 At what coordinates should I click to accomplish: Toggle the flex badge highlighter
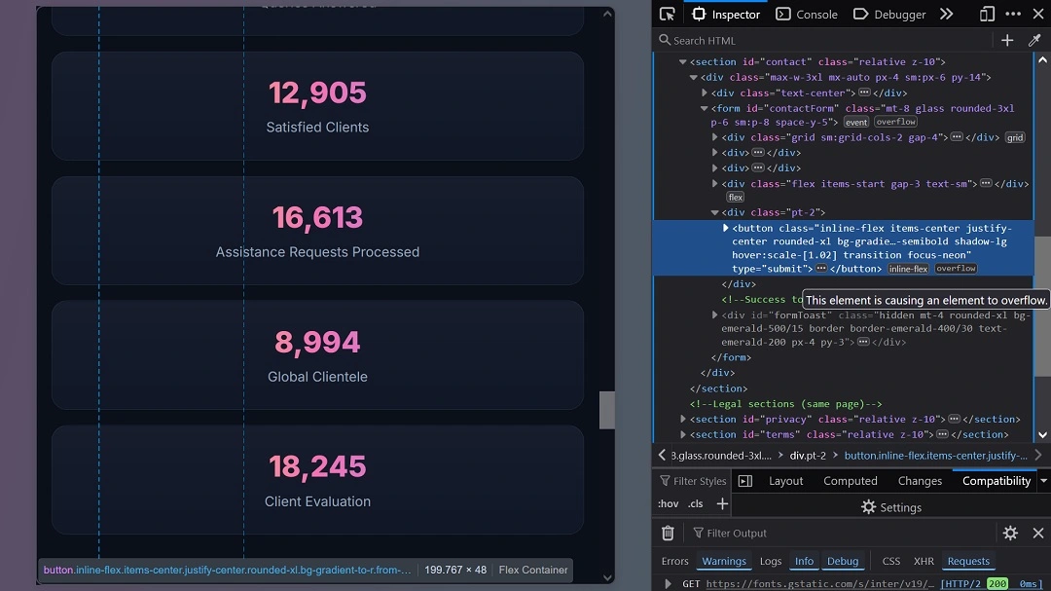(736, 198)
